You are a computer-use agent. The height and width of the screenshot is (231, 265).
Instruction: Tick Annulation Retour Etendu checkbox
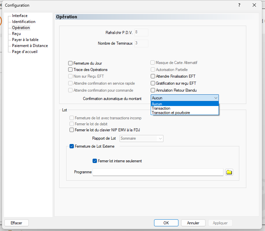pyautogui.click(x=153, y=90)
